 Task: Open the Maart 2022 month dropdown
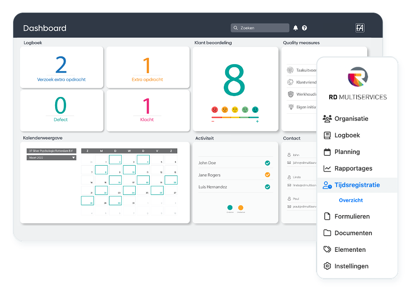coord(52,158)
